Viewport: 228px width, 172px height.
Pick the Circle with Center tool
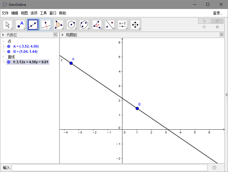pyautogui.click(x=71, y=25)
